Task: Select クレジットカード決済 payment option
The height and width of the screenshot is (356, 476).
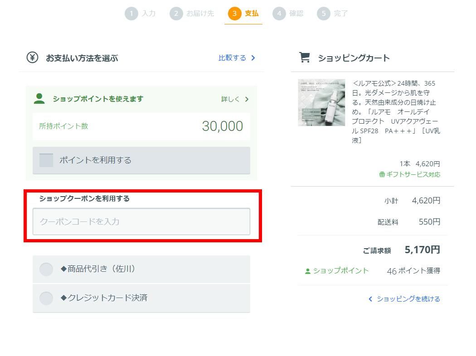Action: [x=46, y=298]
